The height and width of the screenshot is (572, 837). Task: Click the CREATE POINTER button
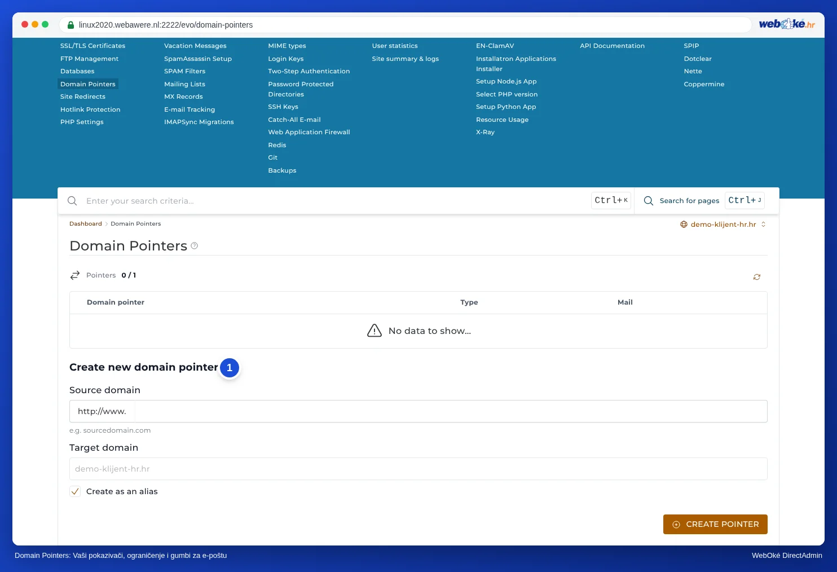[x=715, y=524]
